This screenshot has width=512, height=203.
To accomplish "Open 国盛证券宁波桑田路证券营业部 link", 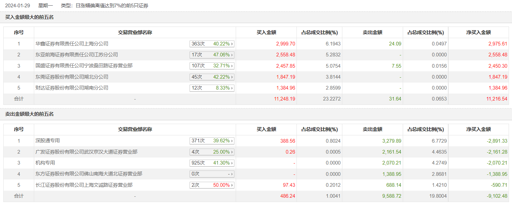I will coord(84,66).
